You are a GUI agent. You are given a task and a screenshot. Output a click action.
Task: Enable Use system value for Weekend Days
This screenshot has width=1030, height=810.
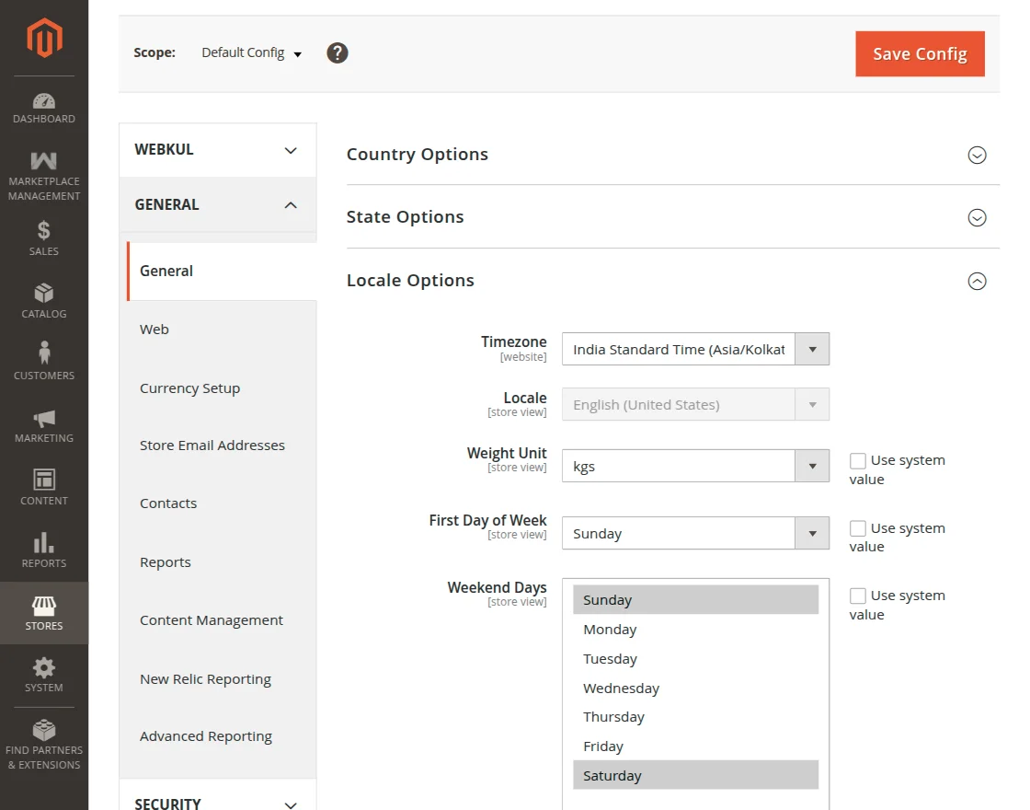pyautogui.click(x=858, y=595)
